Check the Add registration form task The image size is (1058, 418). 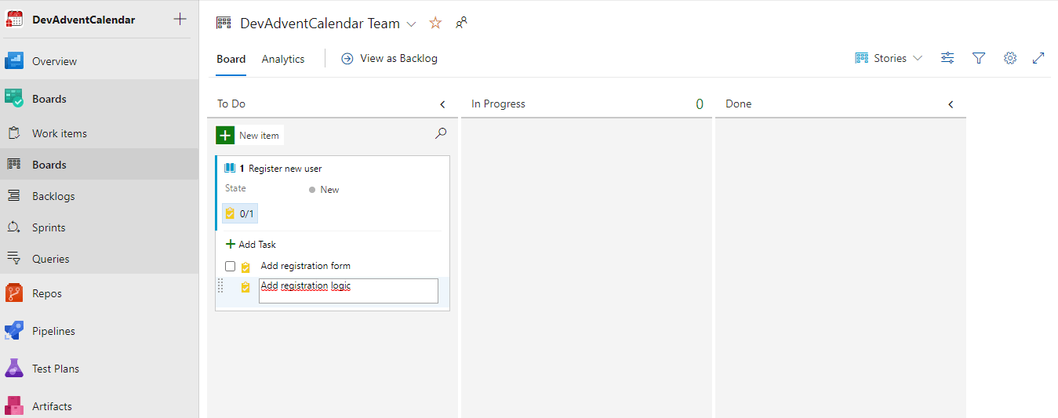230,267
